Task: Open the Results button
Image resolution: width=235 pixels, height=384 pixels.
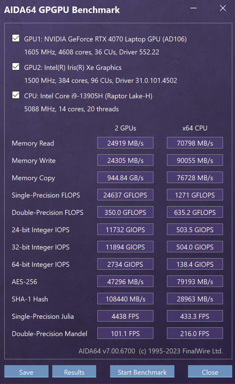Action: (74, 372)
